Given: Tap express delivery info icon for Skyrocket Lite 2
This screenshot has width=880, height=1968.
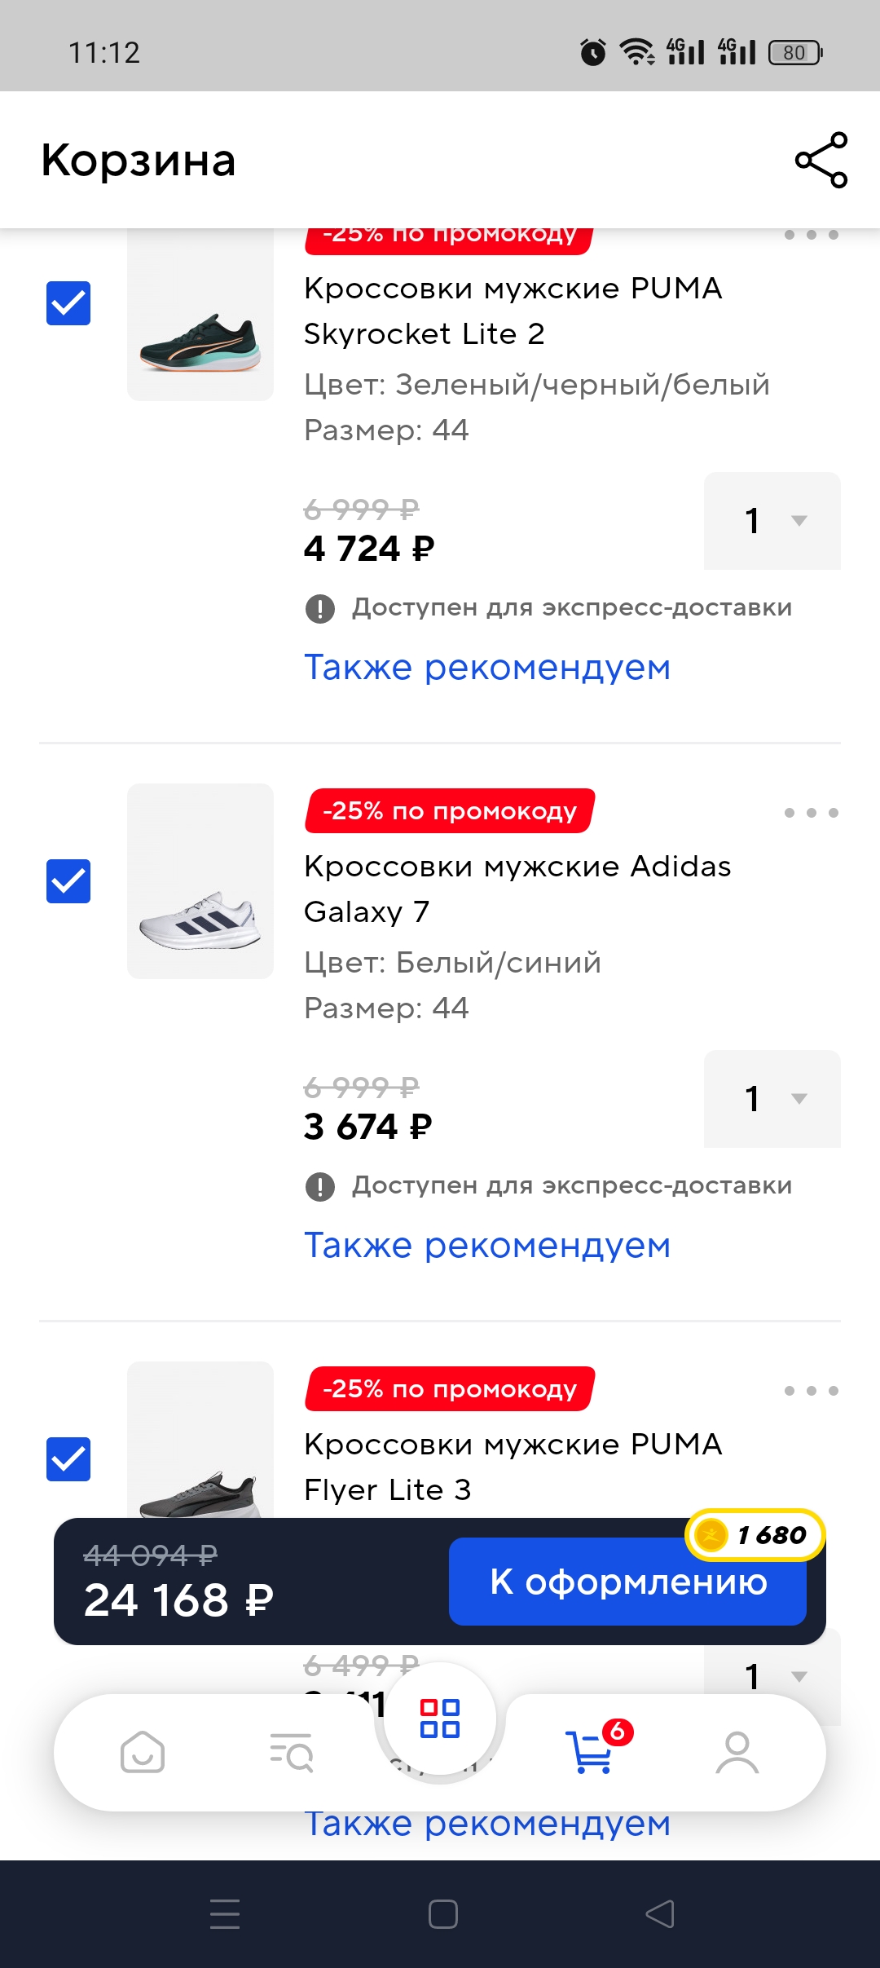Looking at the screenshot, I should [320, 608].
